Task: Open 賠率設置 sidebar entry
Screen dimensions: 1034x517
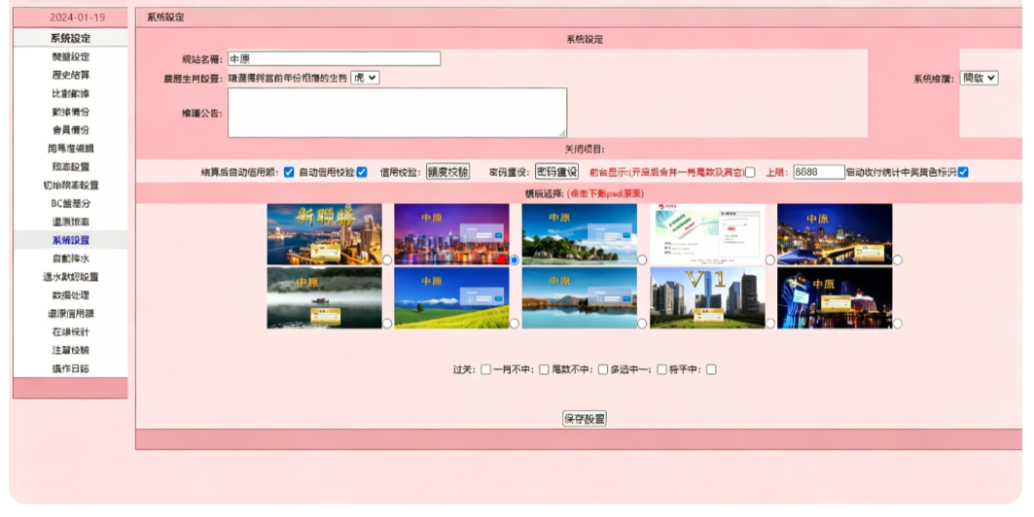Action: click(x=71, y=166)
